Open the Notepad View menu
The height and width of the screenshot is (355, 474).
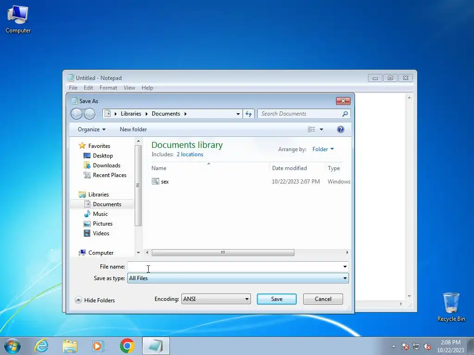pyautogui.click(x=129, y=88)
